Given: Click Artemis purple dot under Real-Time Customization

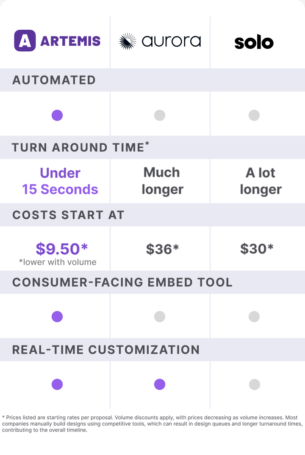Looking at the screenshot, I should coord(57,385).
